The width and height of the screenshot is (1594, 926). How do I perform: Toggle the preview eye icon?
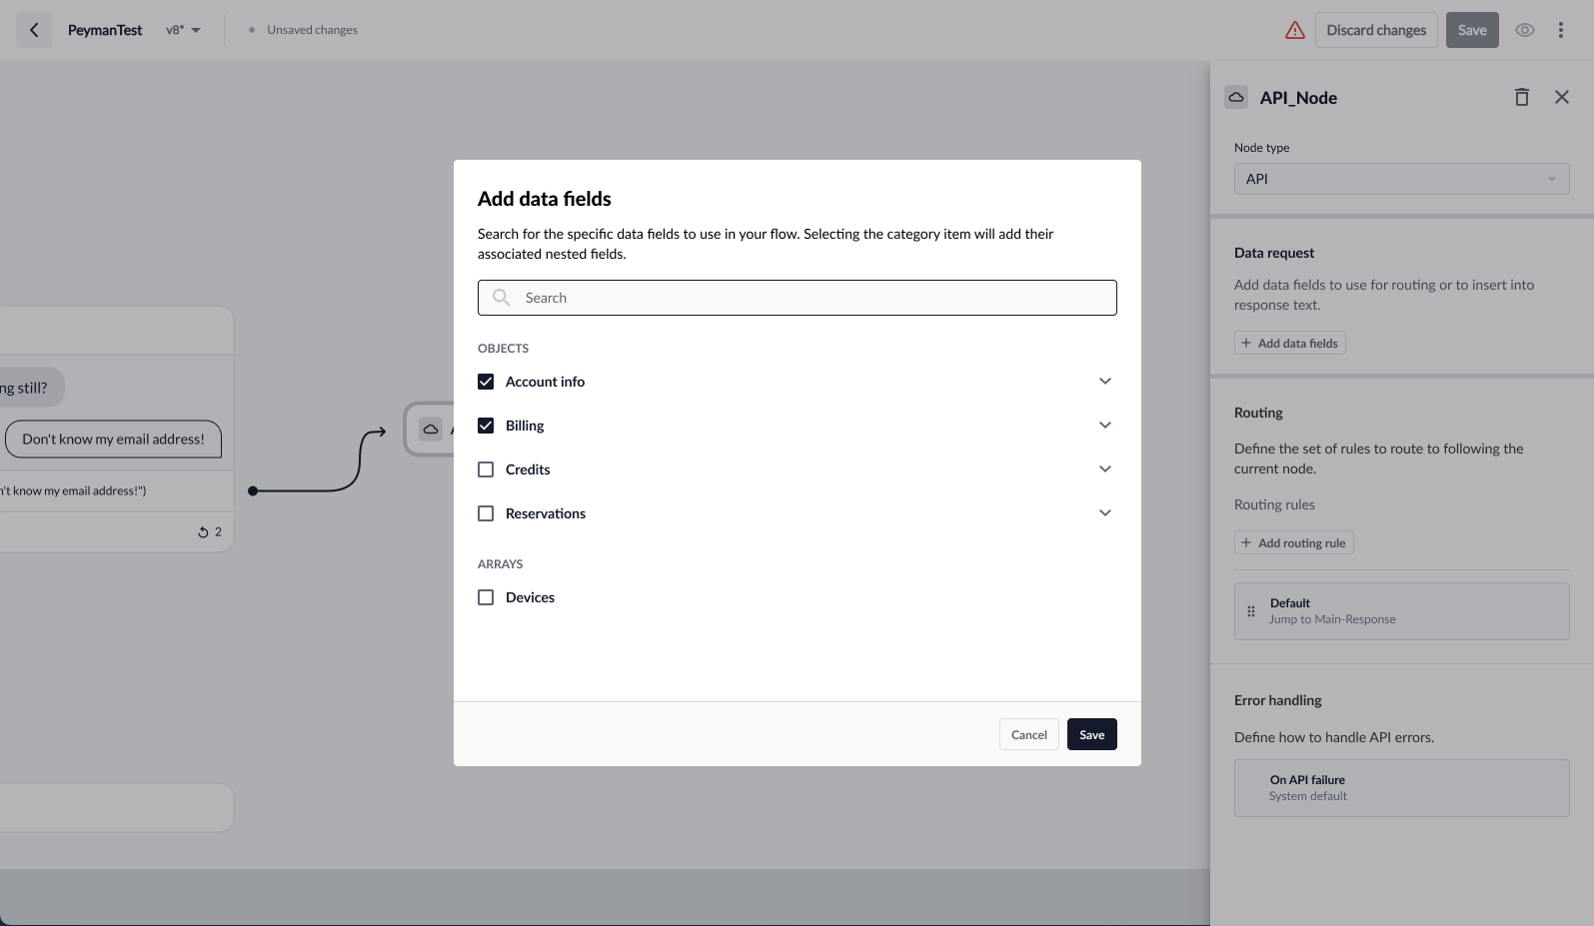[x=1525, y=30]
